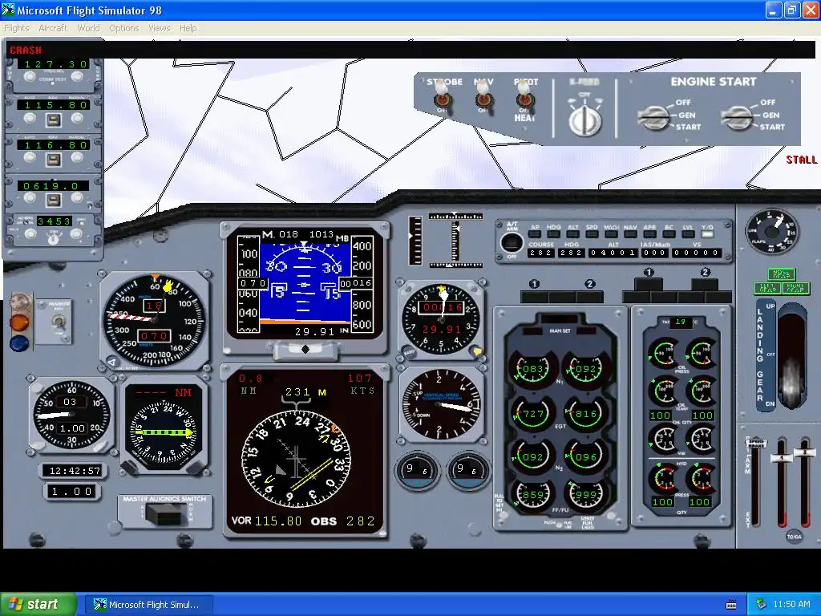Click the blue outer marker light
The image size is (821, 616).
[x=19, y=343]
